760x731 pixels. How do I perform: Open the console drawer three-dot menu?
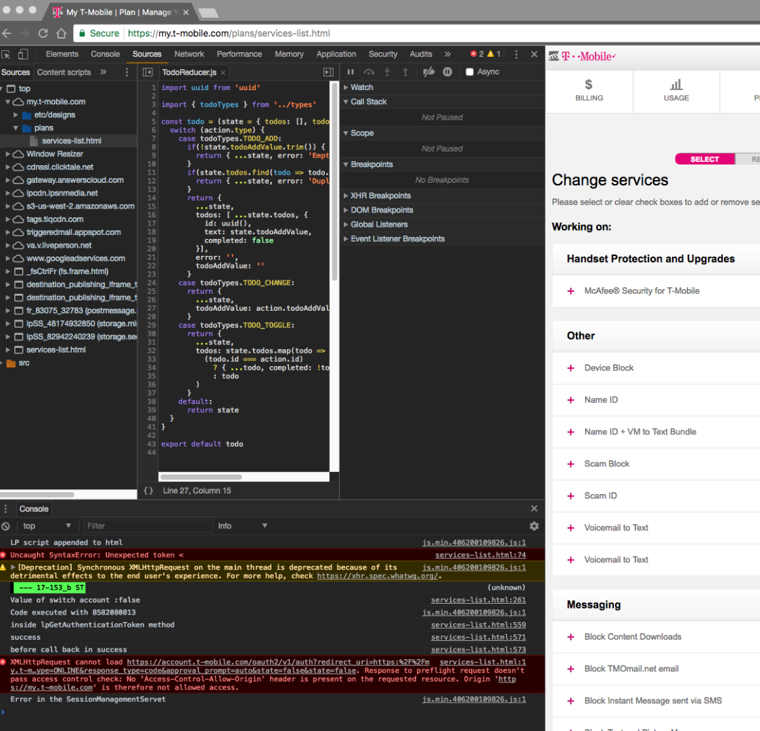(6, 509)
